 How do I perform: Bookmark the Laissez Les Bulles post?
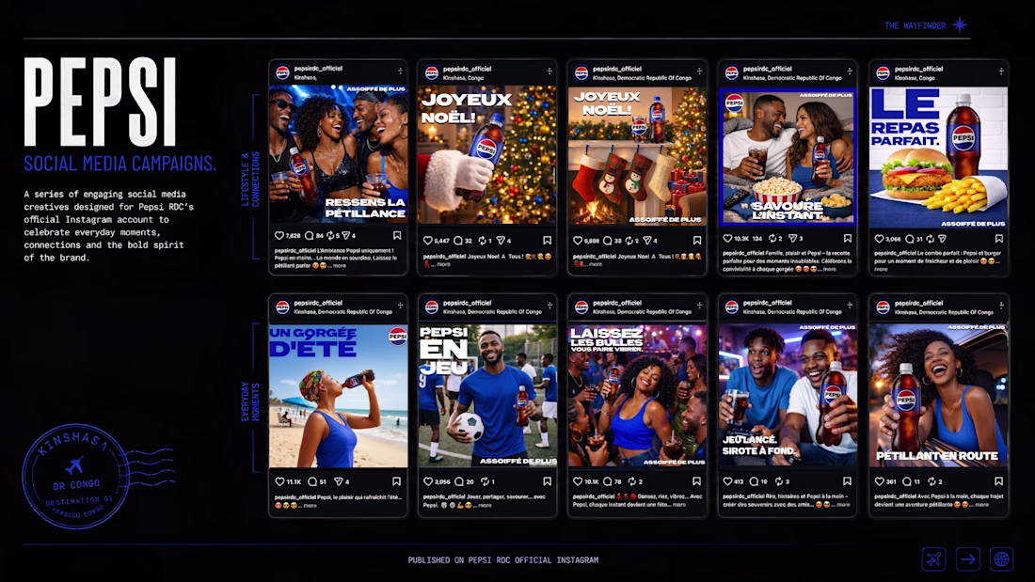point(697,481)
